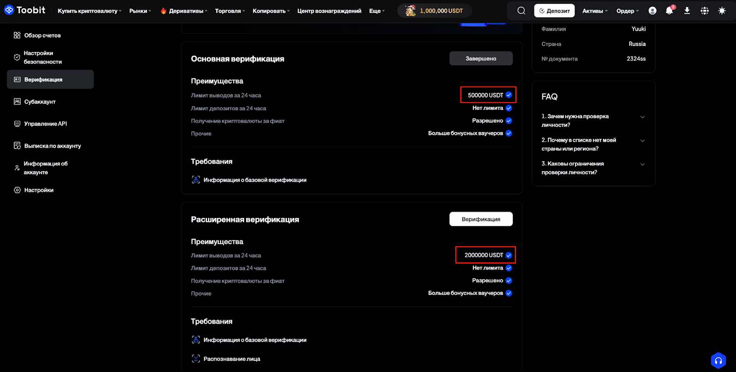
Task: Open the language globe selector
Action: pos(704,11)
